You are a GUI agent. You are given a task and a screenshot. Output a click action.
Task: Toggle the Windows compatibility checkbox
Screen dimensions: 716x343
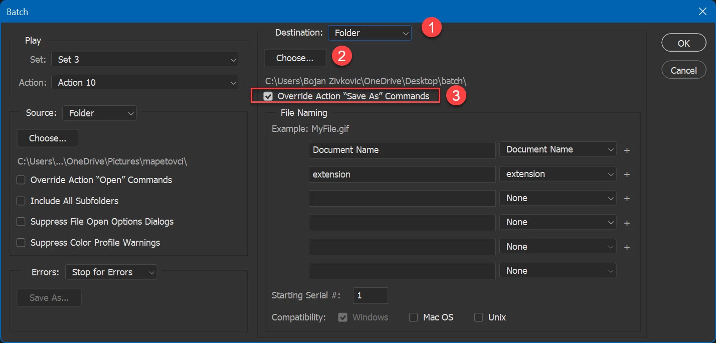click(x=343, y=317)
